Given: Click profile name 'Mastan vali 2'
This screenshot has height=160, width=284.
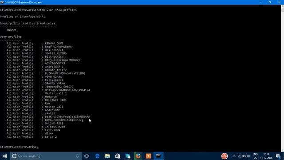Looking at the screenshot, I should [56, 93].
